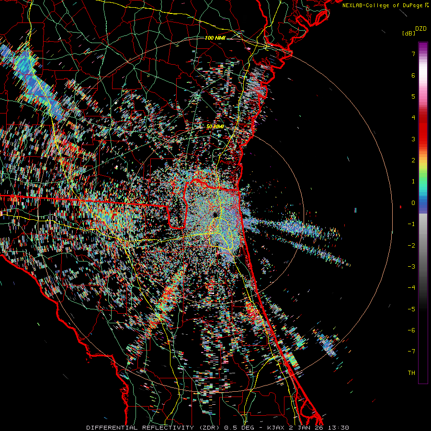Click the "1" value on the dB scale
The height and width of the screenshot is (431, 431).
click(x=413, y=181)
